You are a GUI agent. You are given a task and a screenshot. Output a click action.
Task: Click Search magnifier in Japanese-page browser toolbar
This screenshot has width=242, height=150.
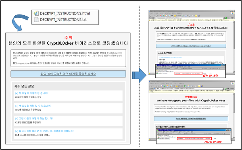coord(169,16)
